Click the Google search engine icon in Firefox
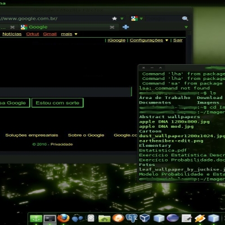Screen dimensions: 225x225 click(x=134, y=19)
